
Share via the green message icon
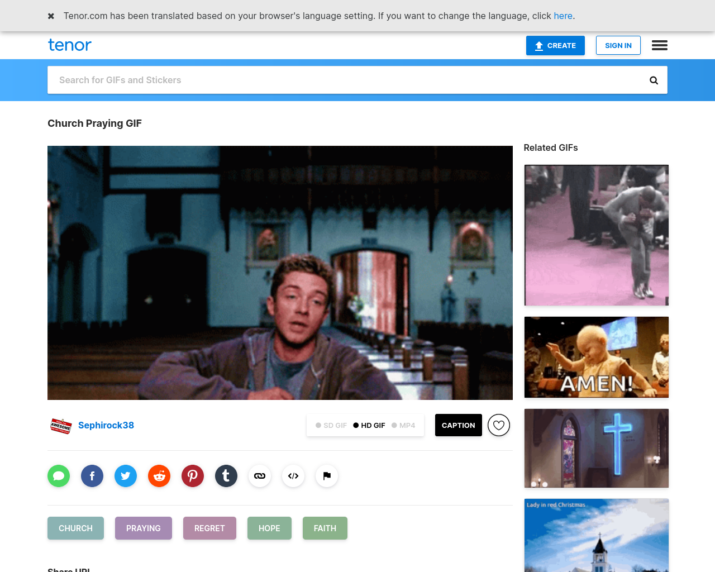click(x=59, y=476)
